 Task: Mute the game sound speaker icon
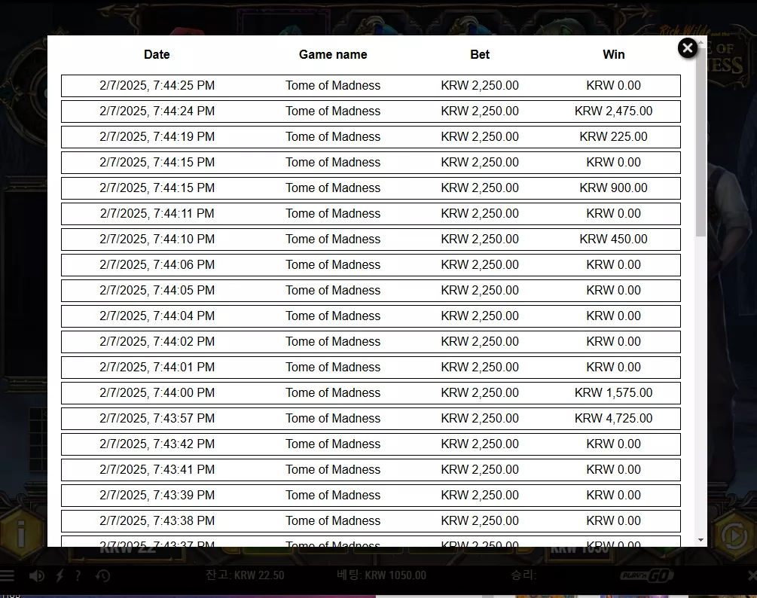coord(37,575)
